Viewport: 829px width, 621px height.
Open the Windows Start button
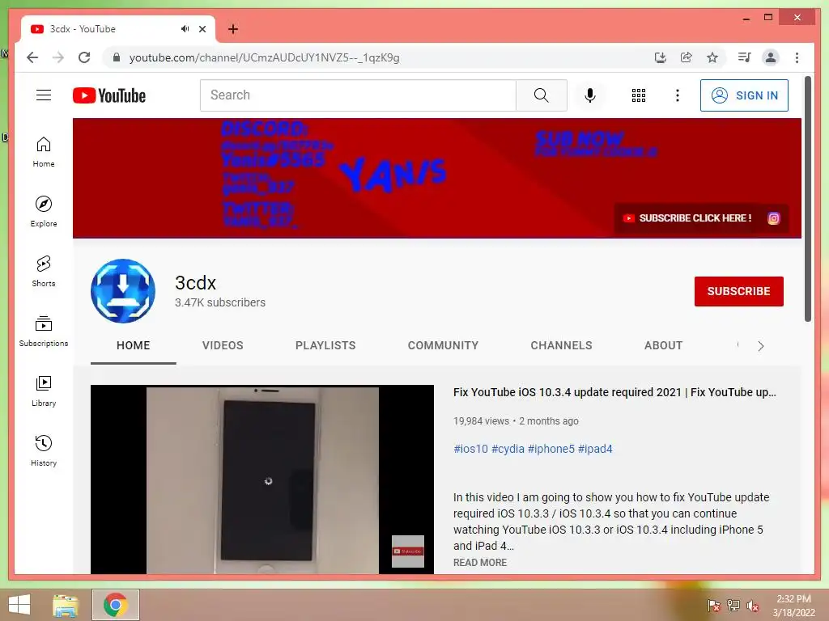19,605
